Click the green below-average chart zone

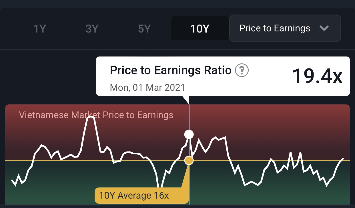[286, 188]
